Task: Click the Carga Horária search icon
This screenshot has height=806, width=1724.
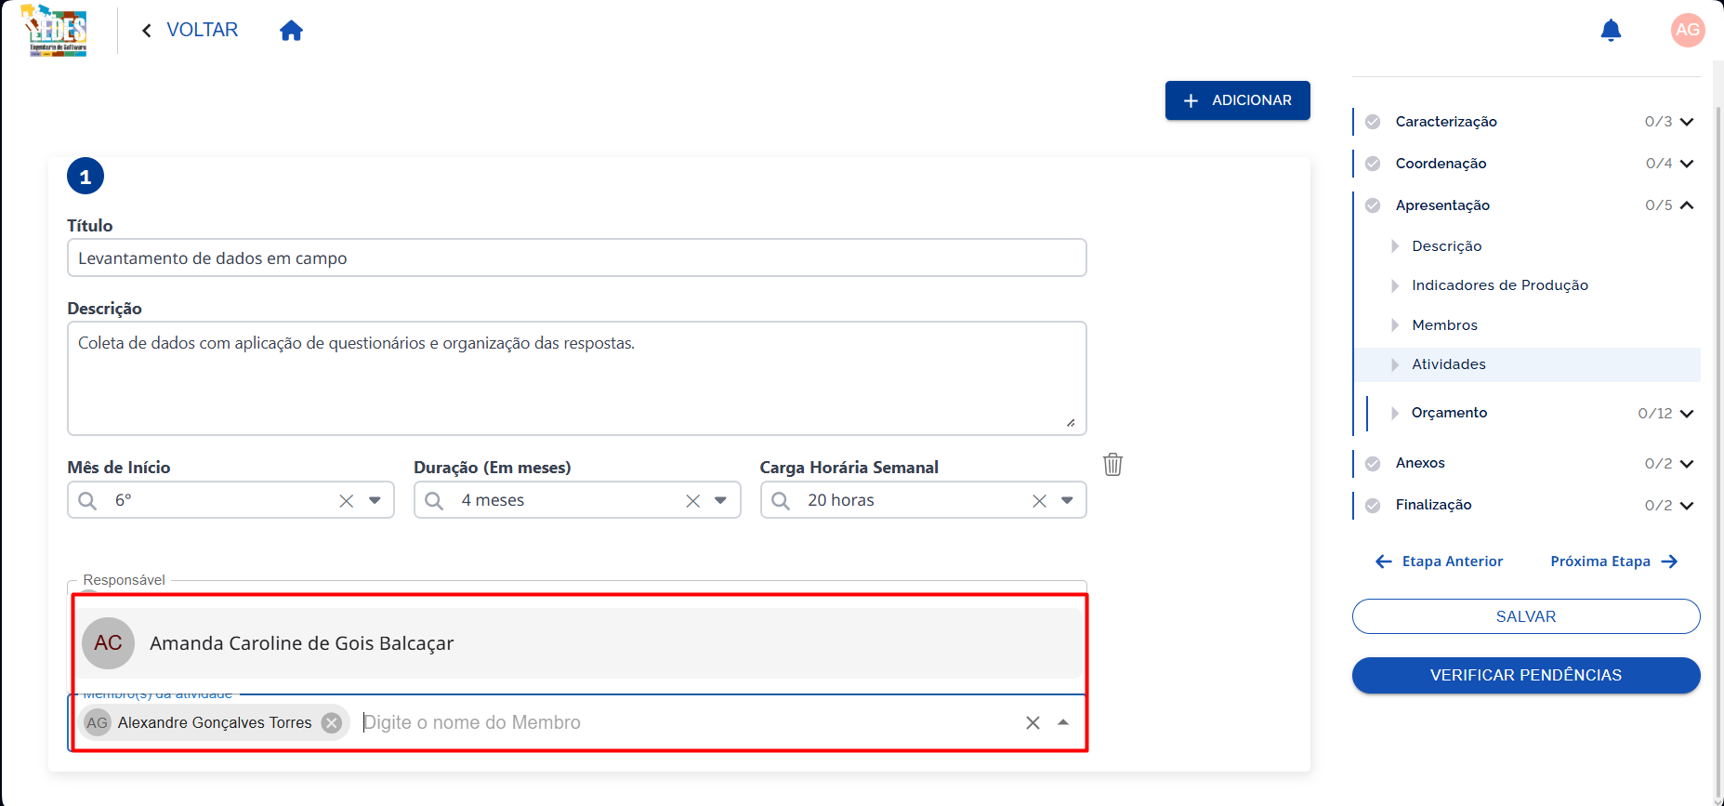Action: click(x=781, y=500)
